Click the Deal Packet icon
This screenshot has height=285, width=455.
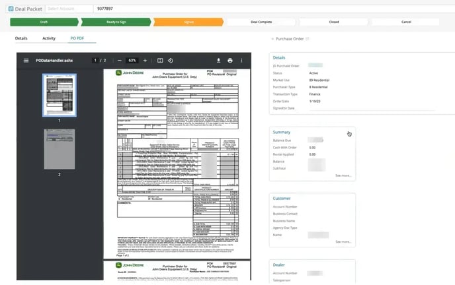point(11,9)
